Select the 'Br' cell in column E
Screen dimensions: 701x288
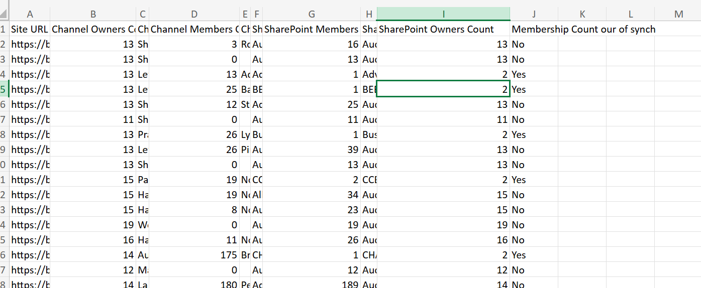click(245, 255)
